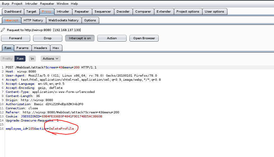
Task: Open the Comparer tab
Action: pyautogui.click(x=143, y=12)
